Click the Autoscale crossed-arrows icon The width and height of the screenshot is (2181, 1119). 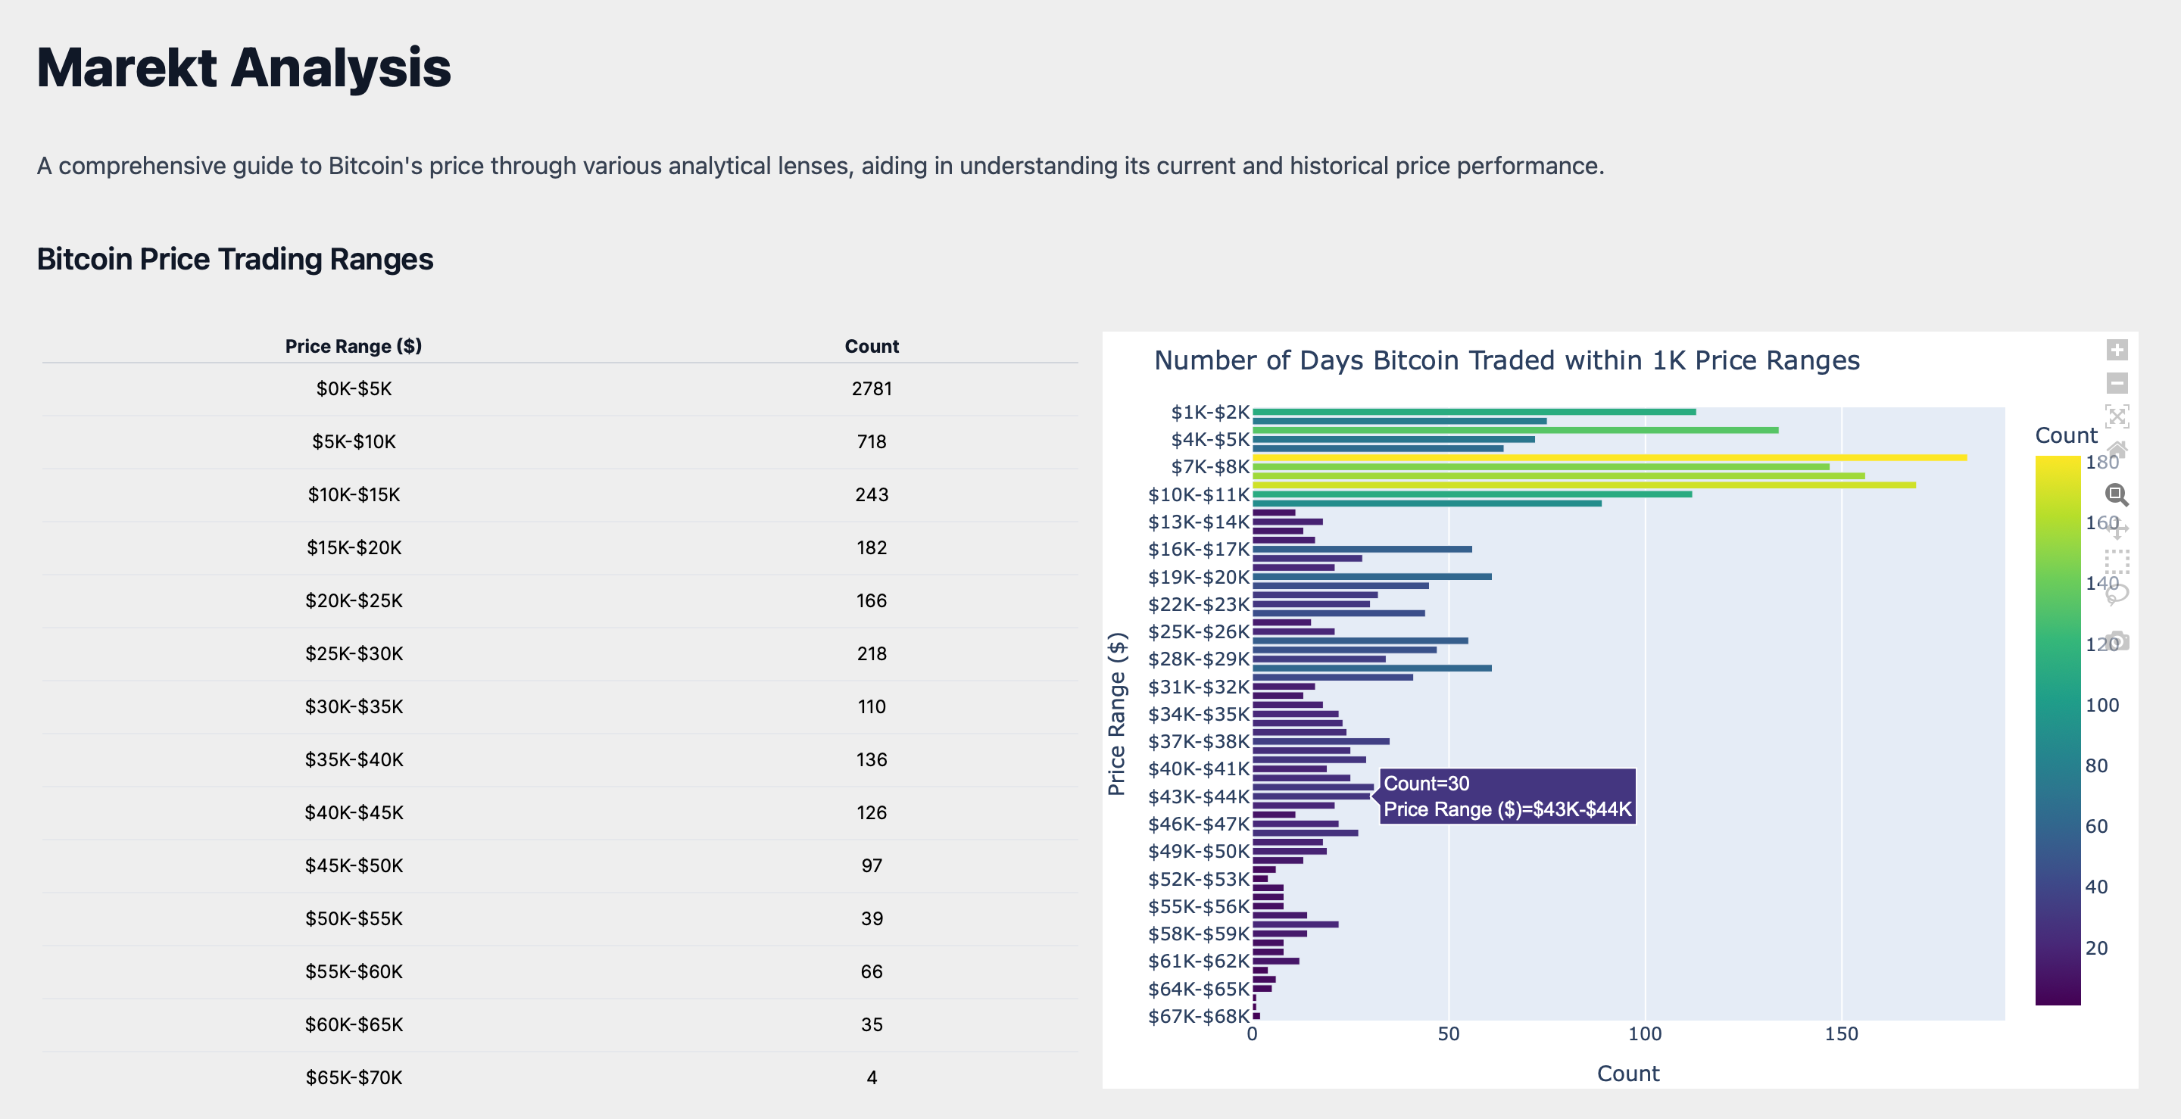pyautogui.click(x=2116, y=416)
